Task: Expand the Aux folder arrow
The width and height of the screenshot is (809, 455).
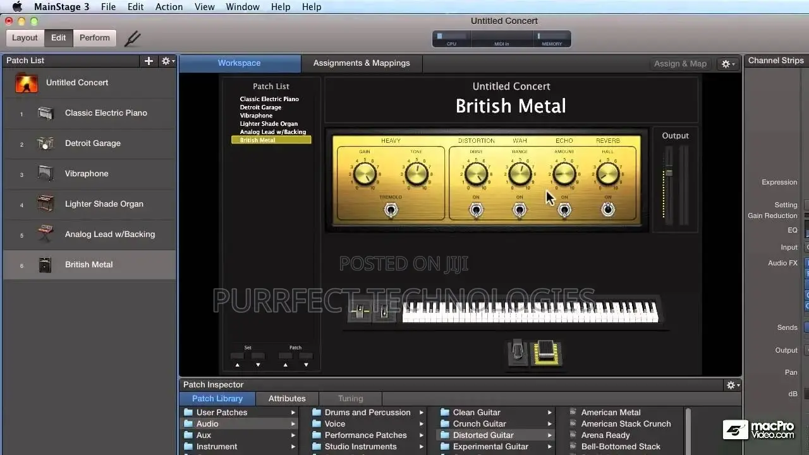Action: pyautogui.click(x=293, y=435)
